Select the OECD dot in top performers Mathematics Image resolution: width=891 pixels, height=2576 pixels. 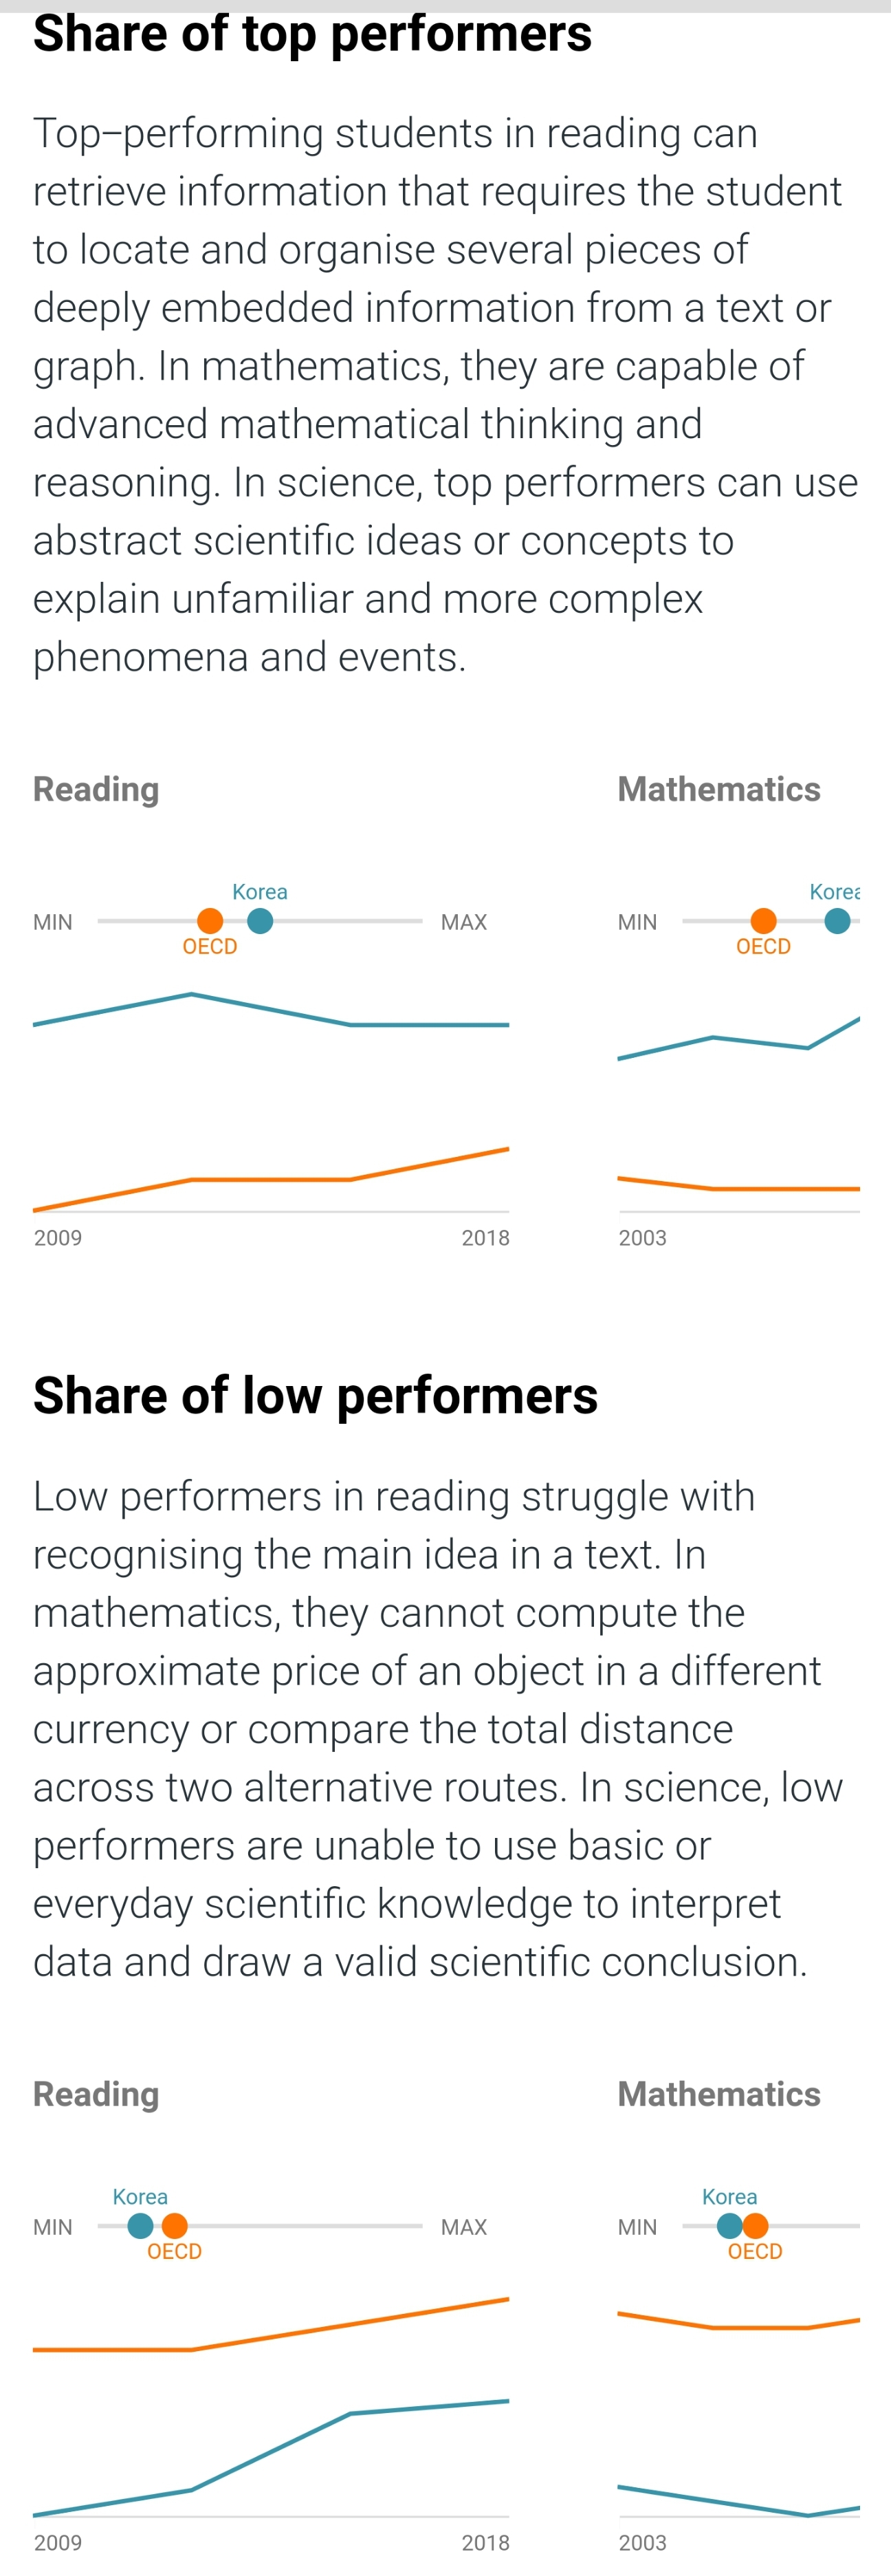coord(763,921)
